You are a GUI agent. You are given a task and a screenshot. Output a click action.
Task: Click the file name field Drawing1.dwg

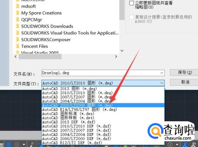[x=103, y=73]
